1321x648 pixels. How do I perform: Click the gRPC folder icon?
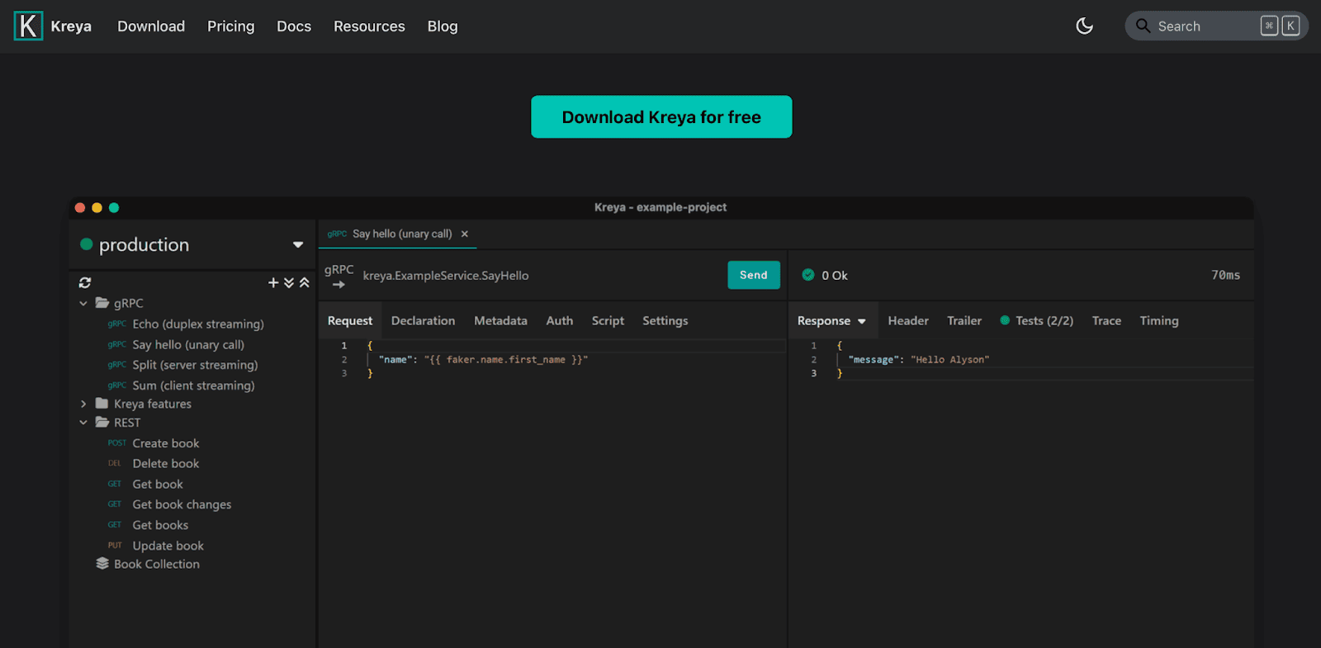(102, 303)
